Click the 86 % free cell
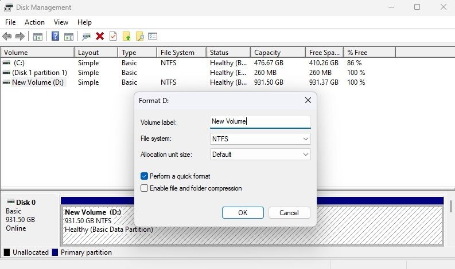455x269 pixels. [x=354, y=63]
